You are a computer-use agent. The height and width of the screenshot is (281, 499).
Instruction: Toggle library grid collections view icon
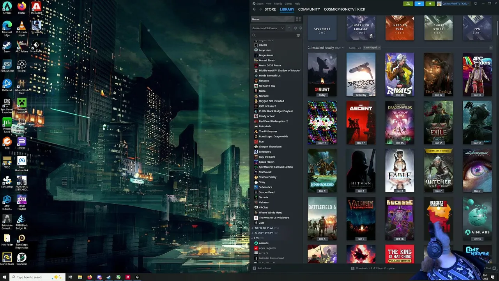point(298,19)
